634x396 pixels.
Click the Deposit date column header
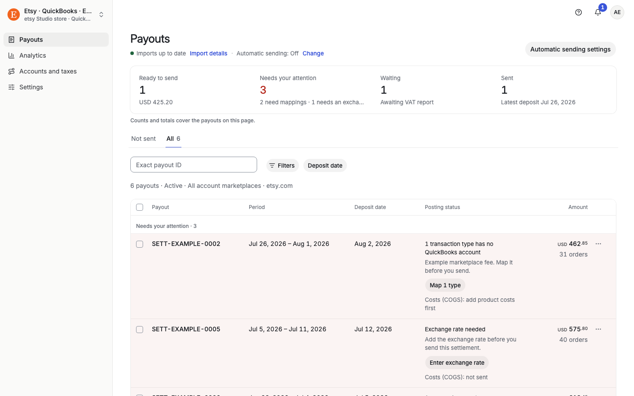[x=370, y=207]
